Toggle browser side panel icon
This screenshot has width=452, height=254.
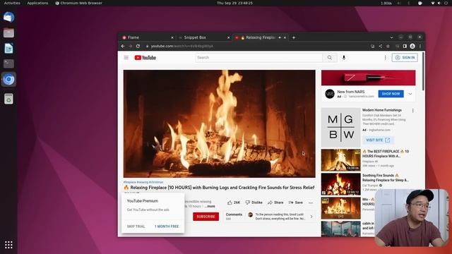(x=405, y=46)
